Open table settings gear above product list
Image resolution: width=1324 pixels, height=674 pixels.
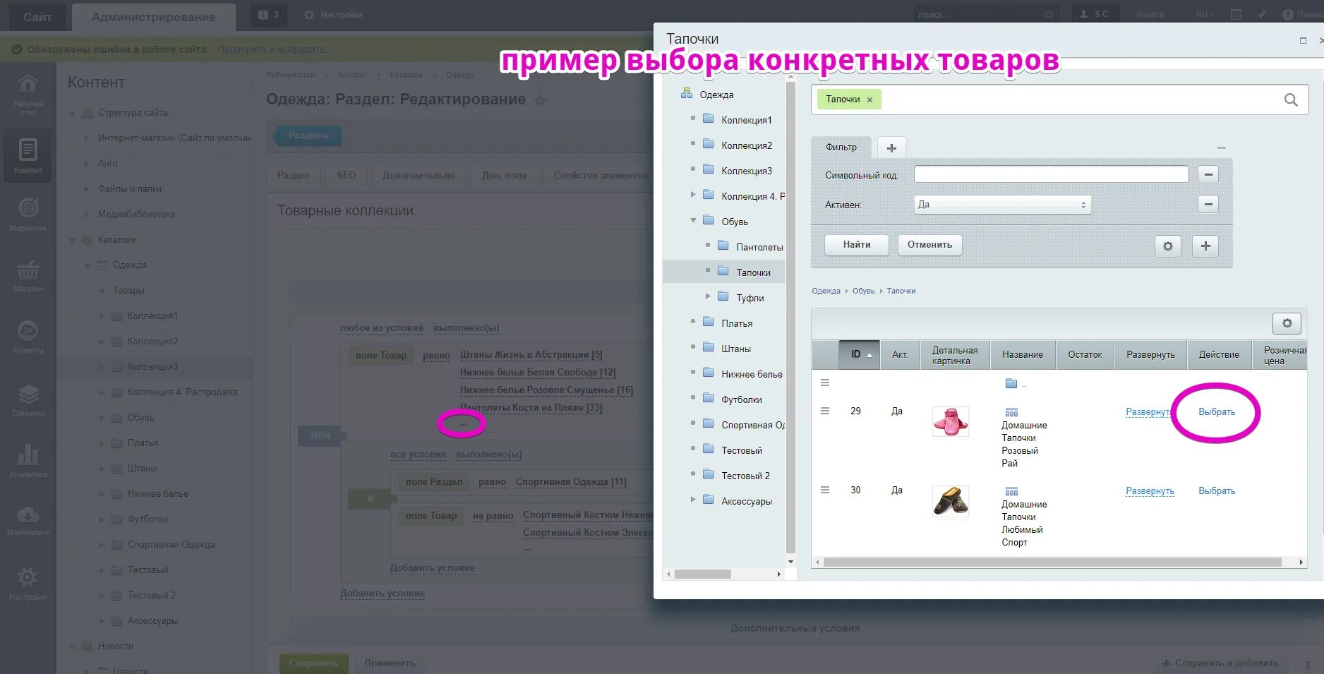(x=1287, y=323)
